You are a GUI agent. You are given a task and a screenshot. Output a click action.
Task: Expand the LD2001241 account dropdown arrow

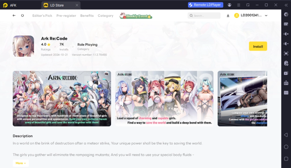(266, 16)
